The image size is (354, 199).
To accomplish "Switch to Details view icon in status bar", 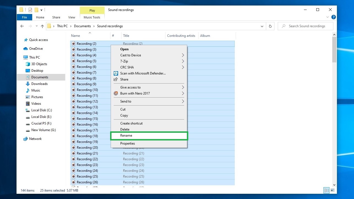I will (327, 190).
